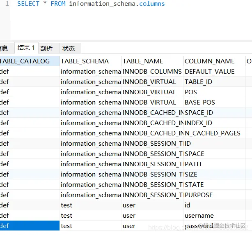Click the PURPOSE column name cell
Image resolution: width=252 pixels, height=235 pixels.
(214, 195)
